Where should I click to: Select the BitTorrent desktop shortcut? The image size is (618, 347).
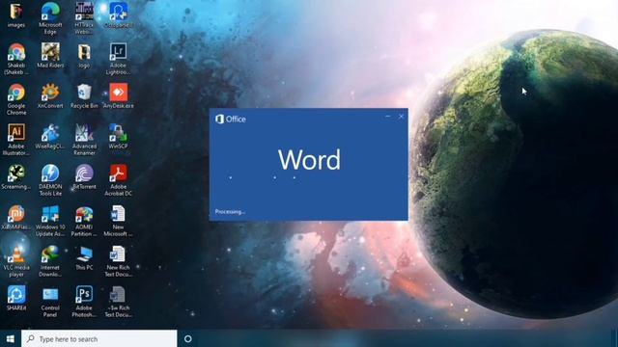pos(84,177)
